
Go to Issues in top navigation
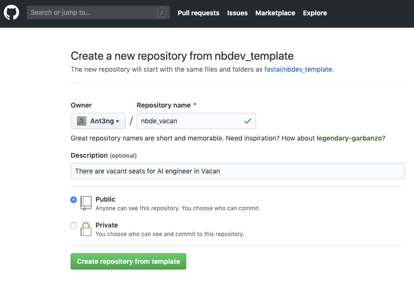pyautogui.click(x=237, y=13)
